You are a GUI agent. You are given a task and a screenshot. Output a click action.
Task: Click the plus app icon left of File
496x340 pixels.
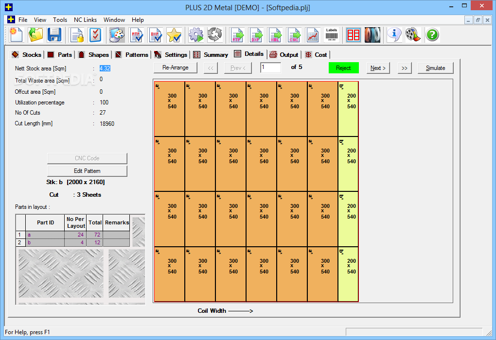pyautogui.click(x=11, y=19)
